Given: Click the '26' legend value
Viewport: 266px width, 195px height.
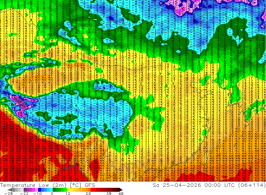Looking at the screenshot, I should 88,194.
